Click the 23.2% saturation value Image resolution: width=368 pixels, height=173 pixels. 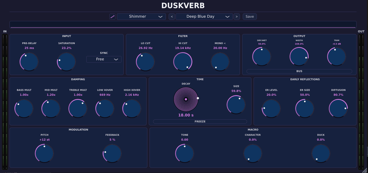(66, 48)
